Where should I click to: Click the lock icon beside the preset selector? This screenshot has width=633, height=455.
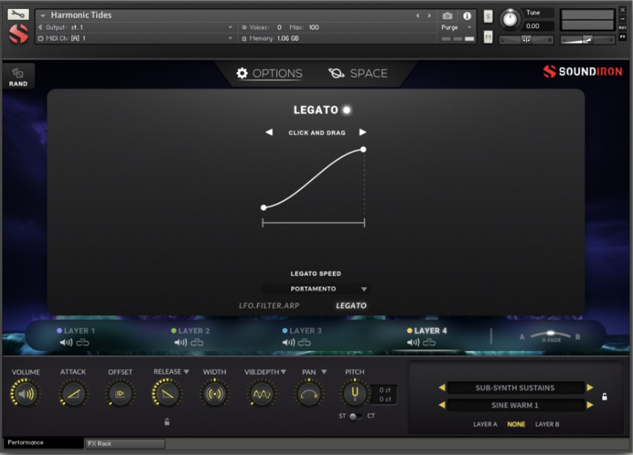click(605, 397)
